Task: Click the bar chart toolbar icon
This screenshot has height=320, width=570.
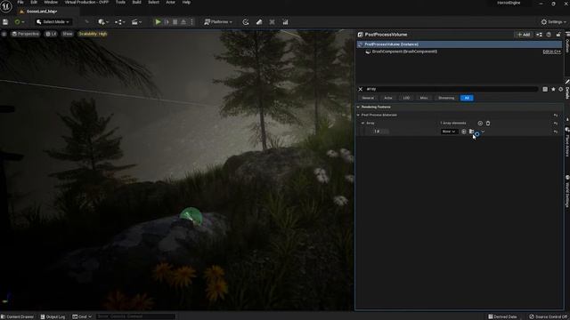Action: 285,22
